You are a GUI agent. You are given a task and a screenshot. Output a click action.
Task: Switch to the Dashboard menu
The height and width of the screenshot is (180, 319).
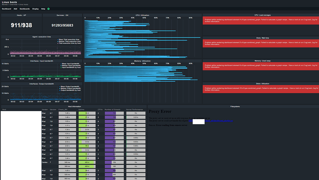click(6, 9)
